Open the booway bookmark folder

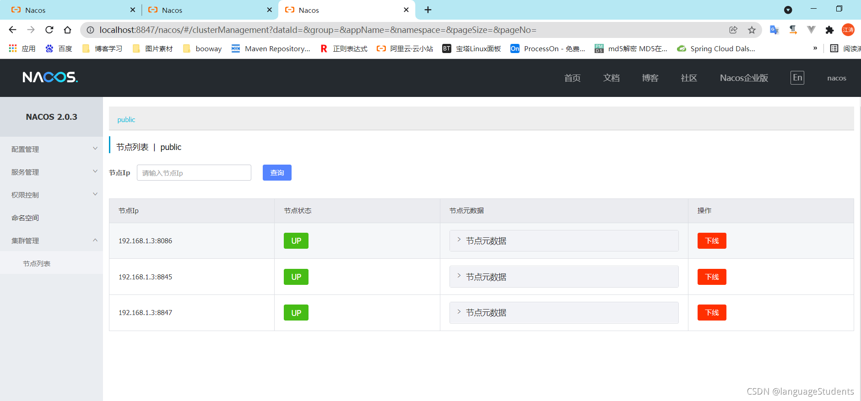[x=202, y=48]
